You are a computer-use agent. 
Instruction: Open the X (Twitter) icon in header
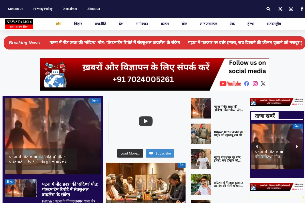280,9
